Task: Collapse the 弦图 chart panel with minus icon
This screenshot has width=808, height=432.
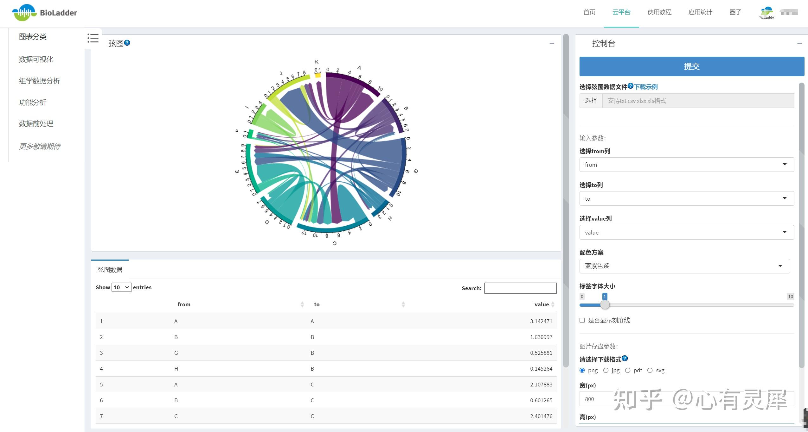Action: tap(552, 43)
